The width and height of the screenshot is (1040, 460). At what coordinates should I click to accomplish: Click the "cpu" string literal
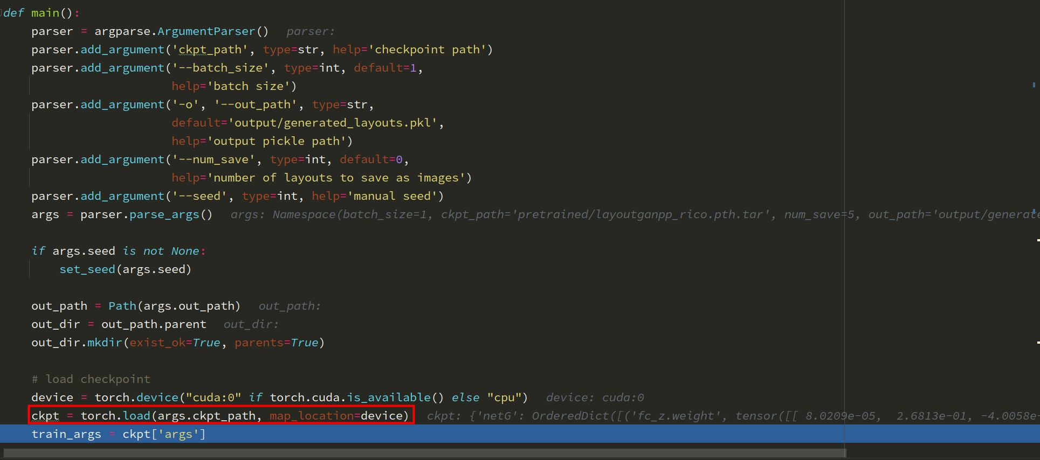coord(504,398)
